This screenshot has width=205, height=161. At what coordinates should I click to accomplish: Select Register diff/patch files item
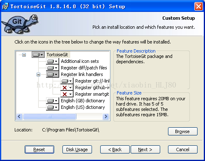point(84,68)
